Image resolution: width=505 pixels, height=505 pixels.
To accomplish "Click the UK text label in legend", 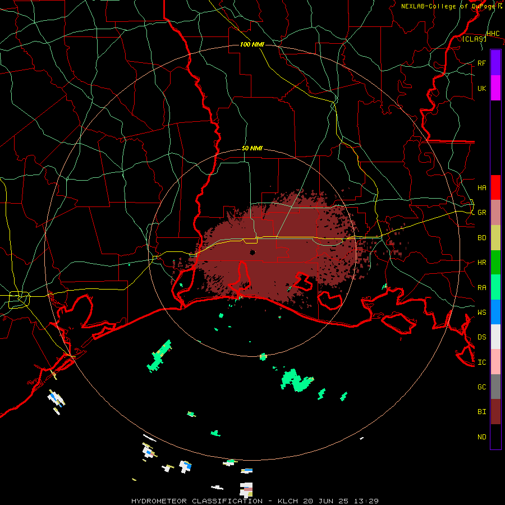I will pyautogui.click(x=481, y=88).
